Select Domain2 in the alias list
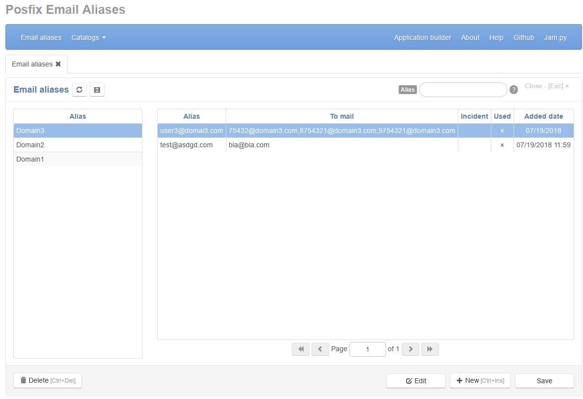 point(78,145)
